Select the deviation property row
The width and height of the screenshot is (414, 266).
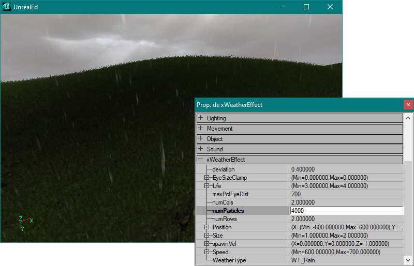243,169
